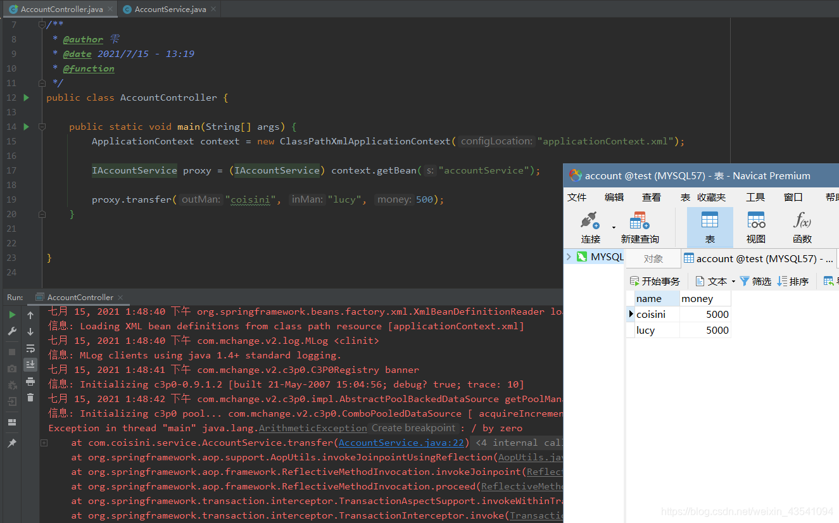
Task: Click the AopUtils.java link in stack trace
Action: coord(531,457)
